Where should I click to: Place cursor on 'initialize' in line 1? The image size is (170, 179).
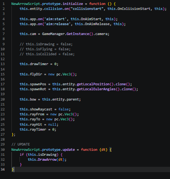(73, 4)
